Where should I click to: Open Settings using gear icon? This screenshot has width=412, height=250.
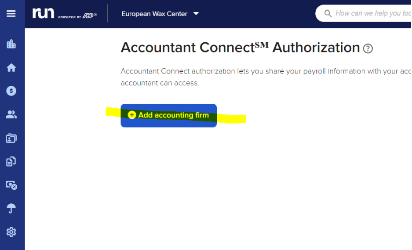tap(11, 232)
